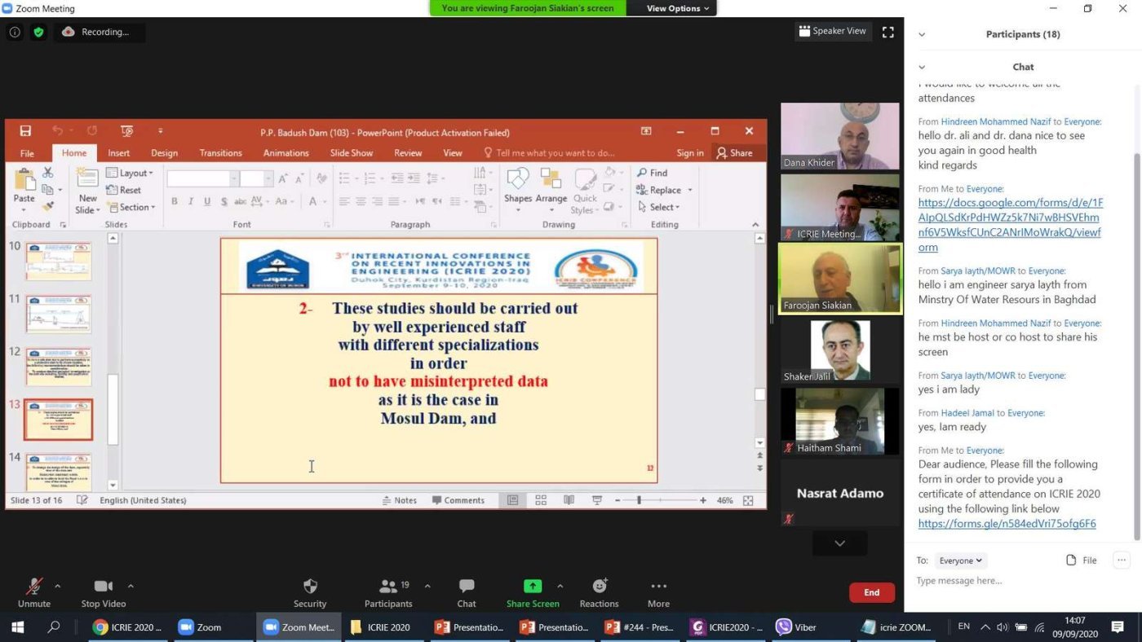Viewport: 1142px width, 642px height.
Task: Enter full screen with the expand icon
Action: point(888,32)
